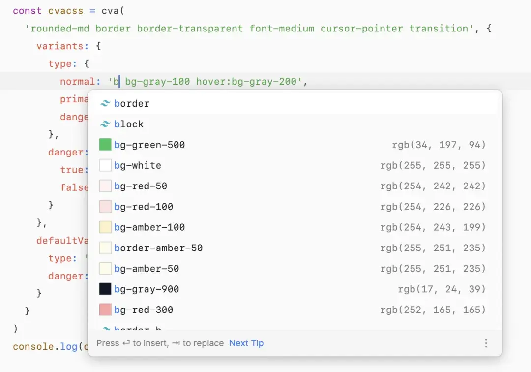Screen dimensions: 531x372
Task: Click the Tailwind icon beside border suggestion
Action: coord(105,103)
